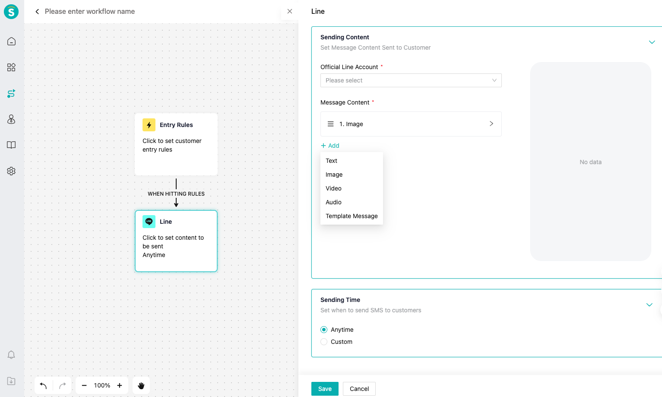Open the settings gear icon in sidebar

tap(12, 171)
